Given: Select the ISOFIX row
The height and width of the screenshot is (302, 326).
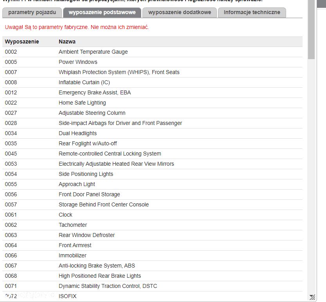Looking at the screenshot, I should [x=152, y=297].
